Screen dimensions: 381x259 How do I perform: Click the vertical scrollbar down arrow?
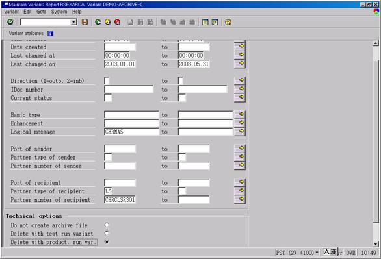coord(376,243)
